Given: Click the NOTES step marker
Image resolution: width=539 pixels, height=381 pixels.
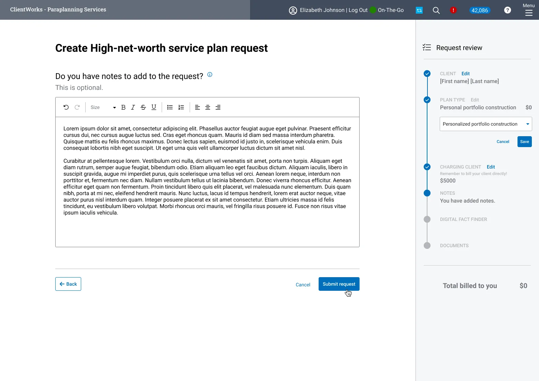Looking at the screenshot, I should (427, 193).
